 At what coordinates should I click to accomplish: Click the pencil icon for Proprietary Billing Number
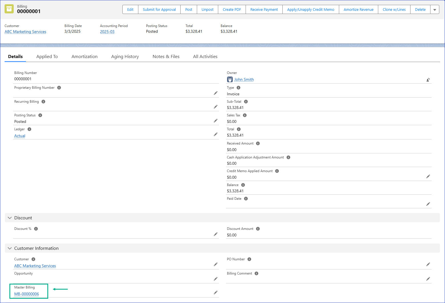216,93
